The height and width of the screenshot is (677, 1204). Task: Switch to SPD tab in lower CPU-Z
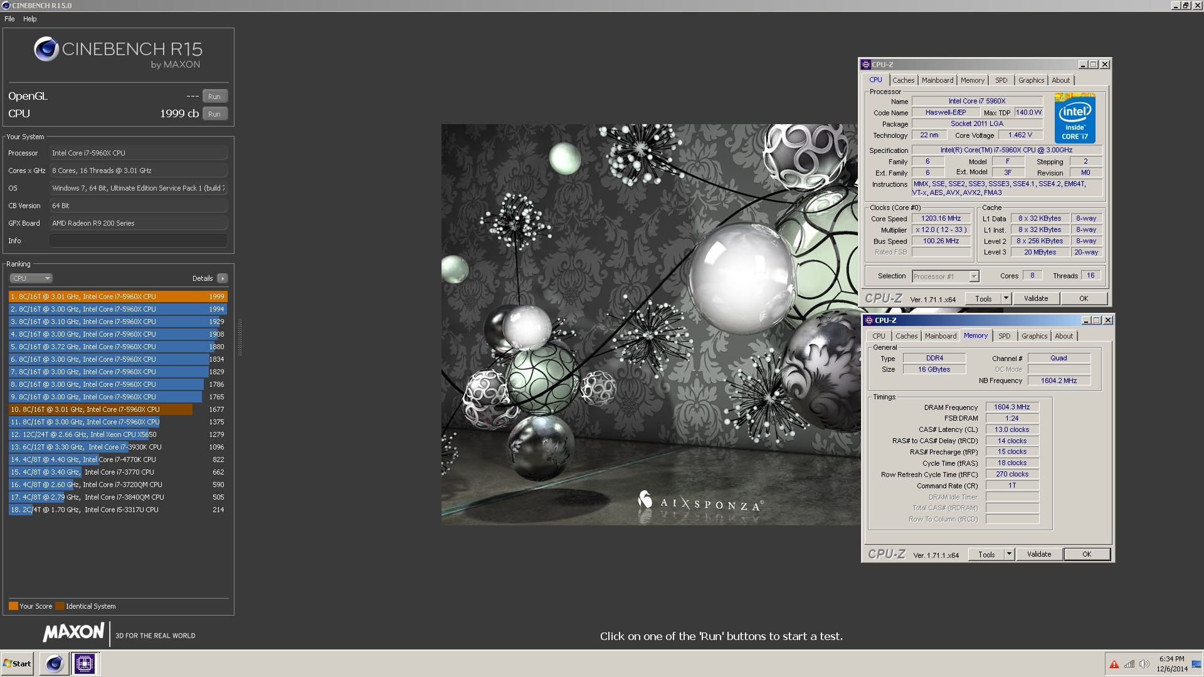pos(1005,336)
